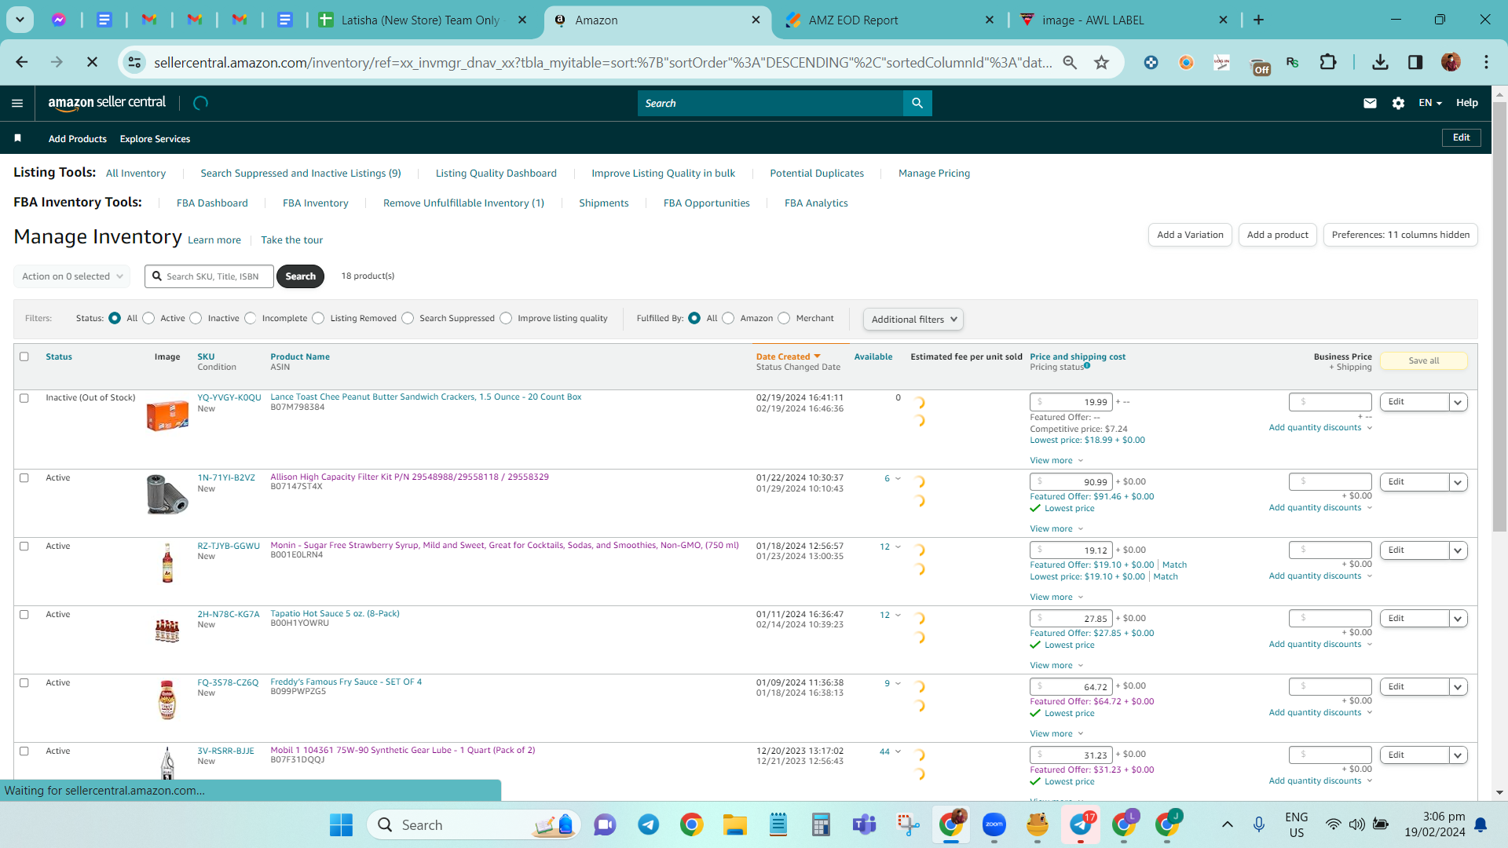
Task: Open the Shipments menu item
Action: click(604, 203)
